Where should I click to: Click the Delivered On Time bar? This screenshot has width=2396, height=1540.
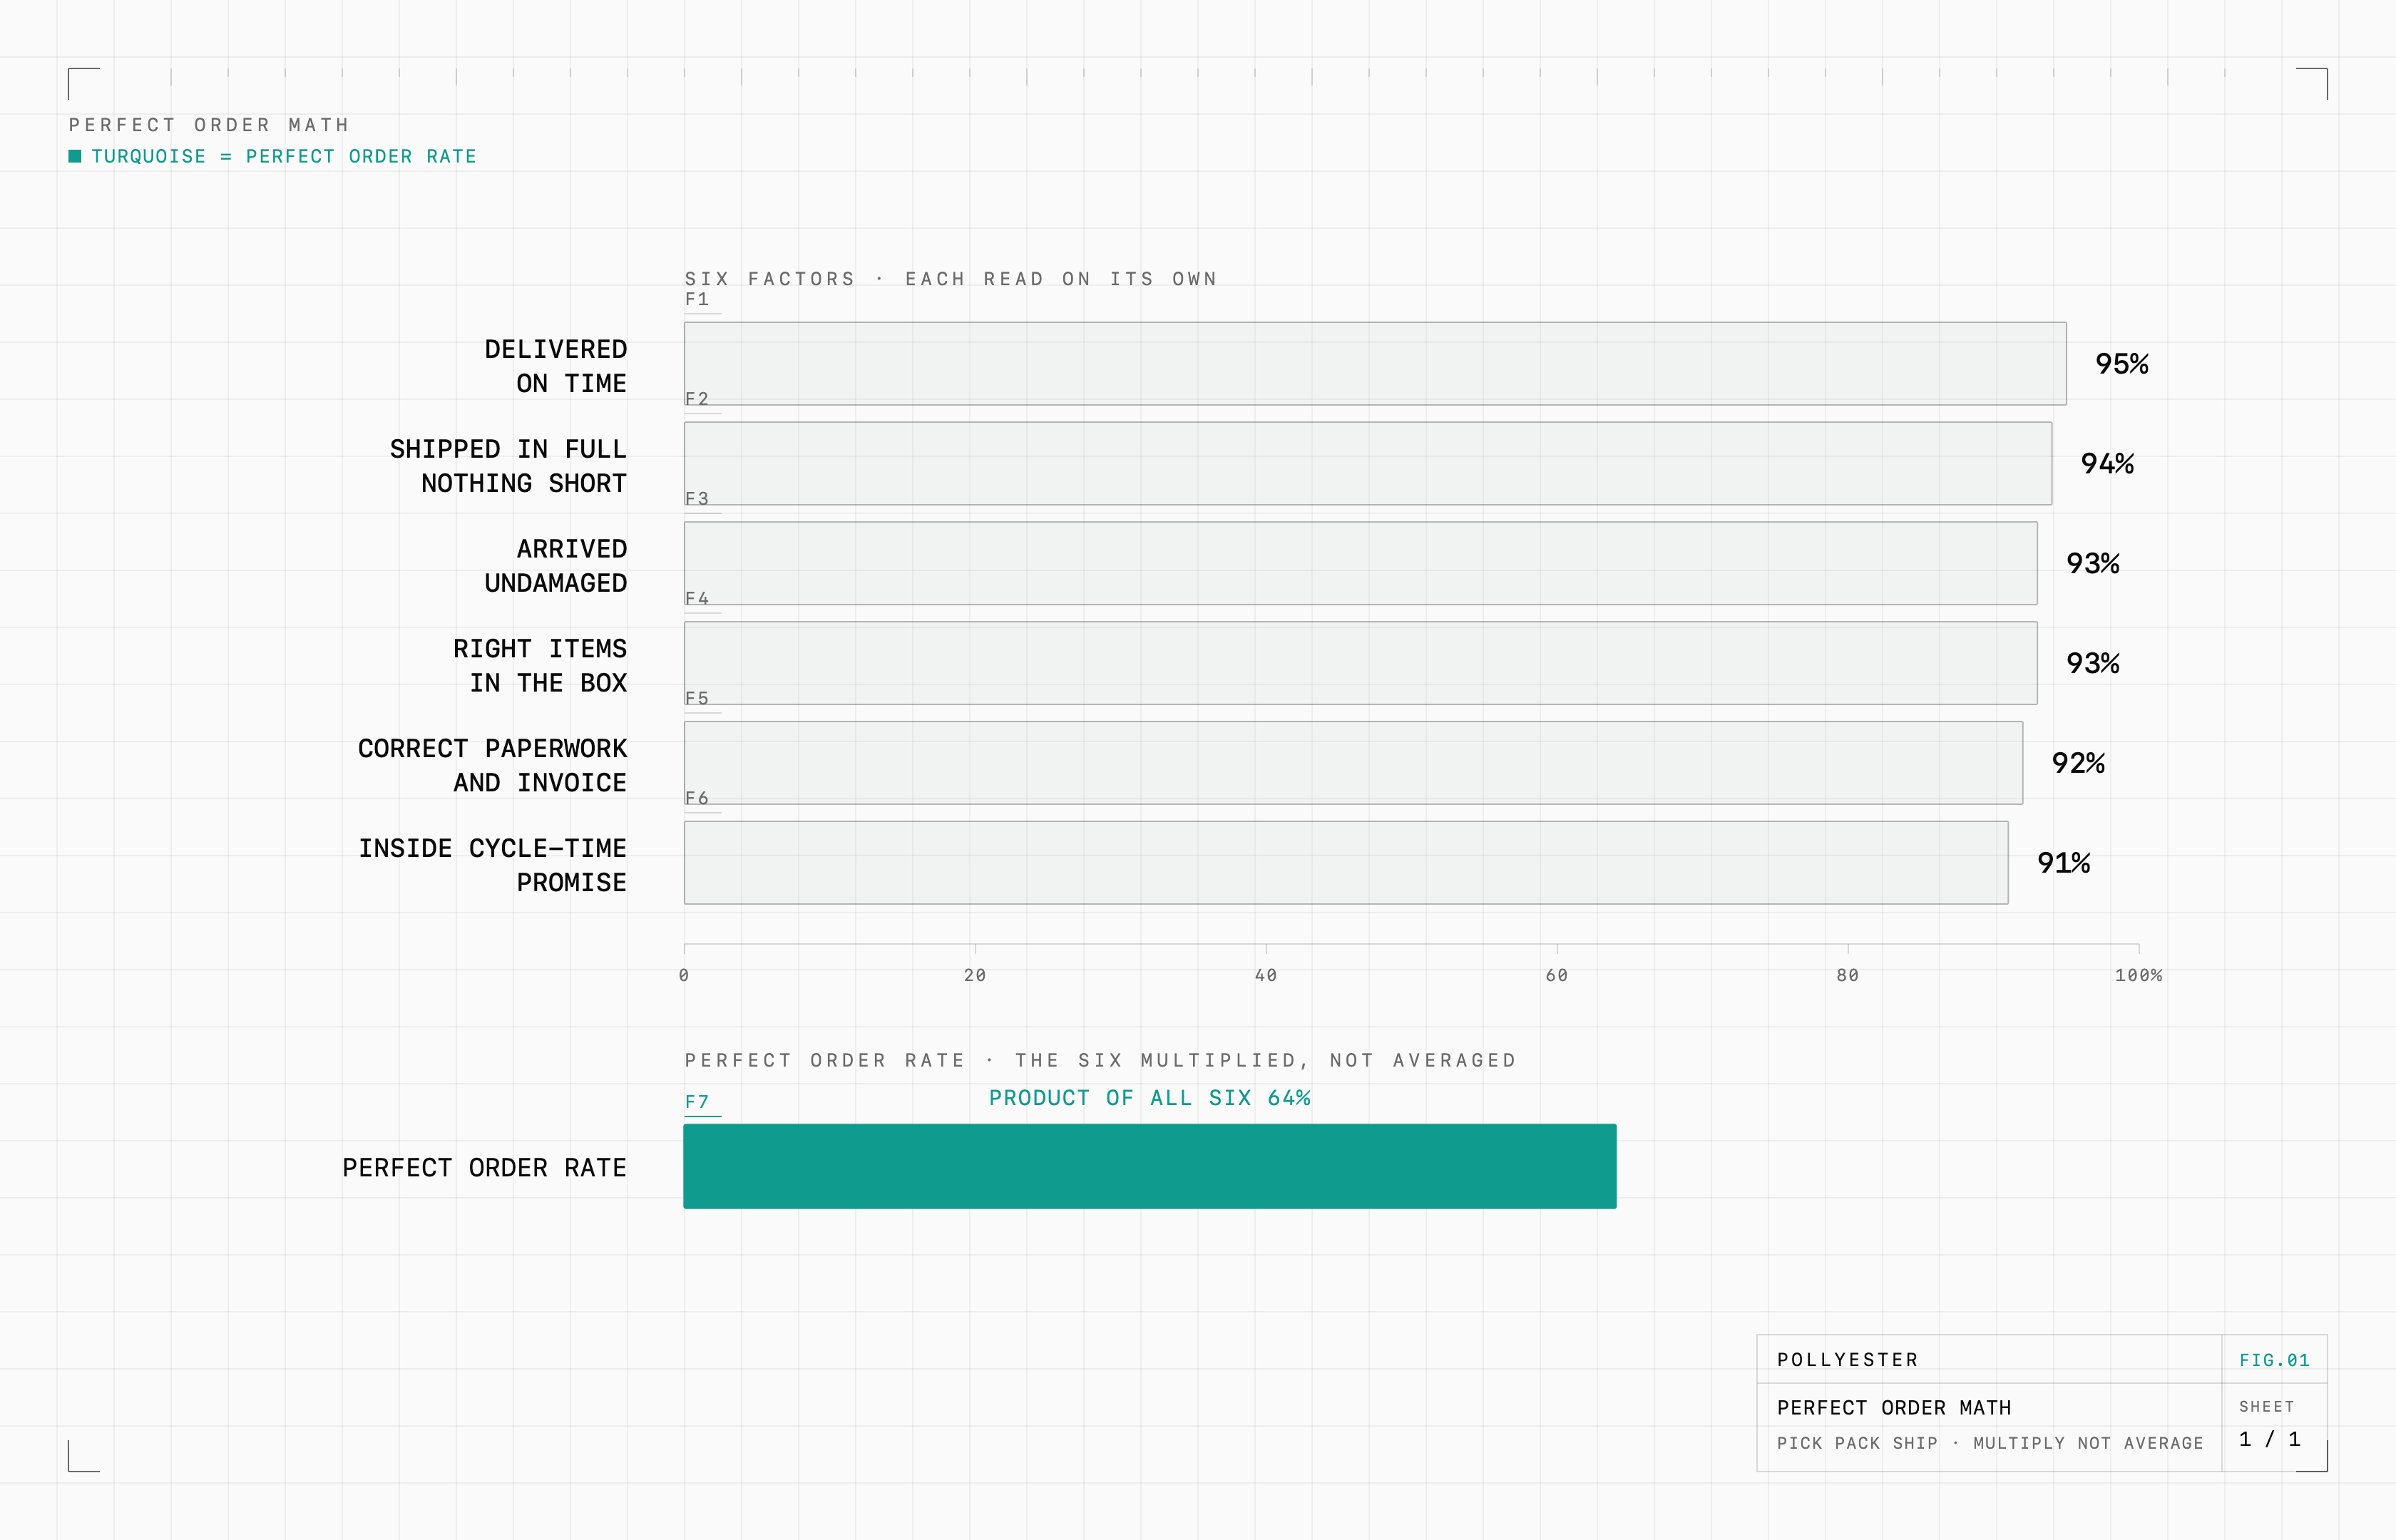pos(1375,363)
